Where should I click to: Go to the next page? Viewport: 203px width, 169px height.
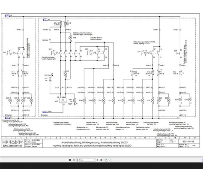97,160
